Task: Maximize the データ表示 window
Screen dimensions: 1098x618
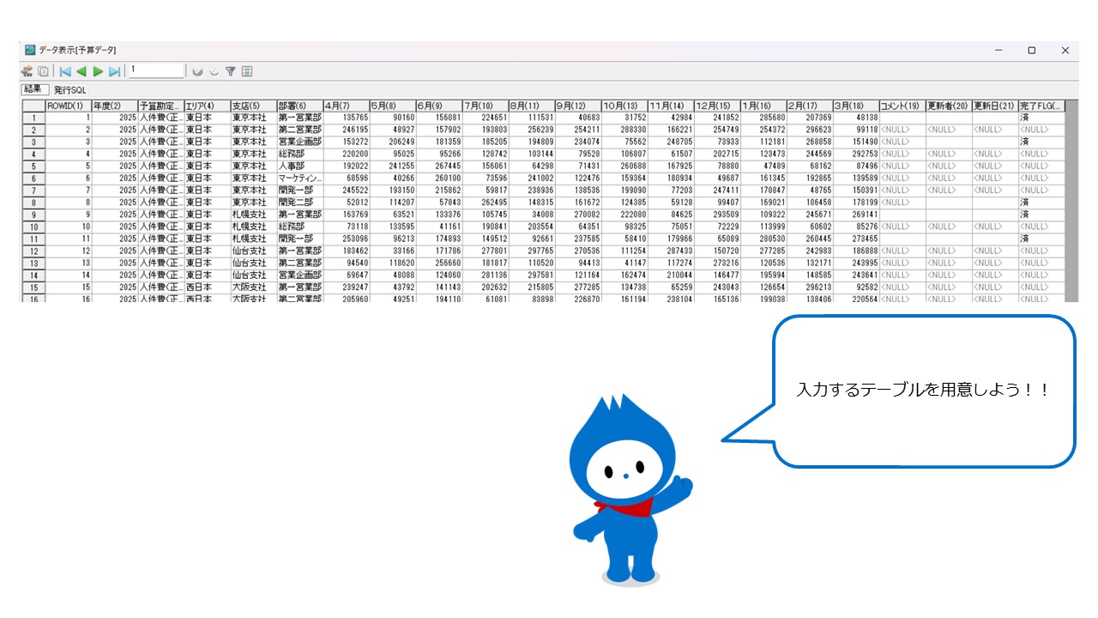Action: tap(1032, 51)
